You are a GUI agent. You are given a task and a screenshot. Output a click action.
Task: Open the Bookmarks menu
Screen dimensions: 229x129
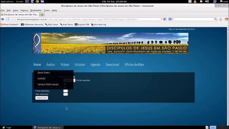[36, 10]
